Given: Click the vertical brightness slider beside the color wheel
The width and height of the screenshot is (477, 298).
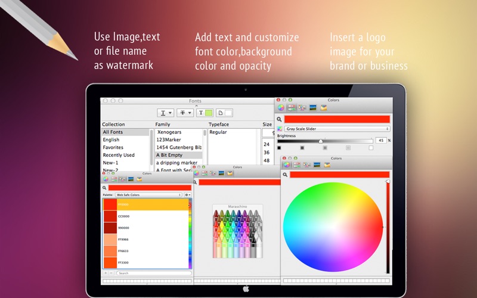Looking at the screenshot, I should (388, 227).
